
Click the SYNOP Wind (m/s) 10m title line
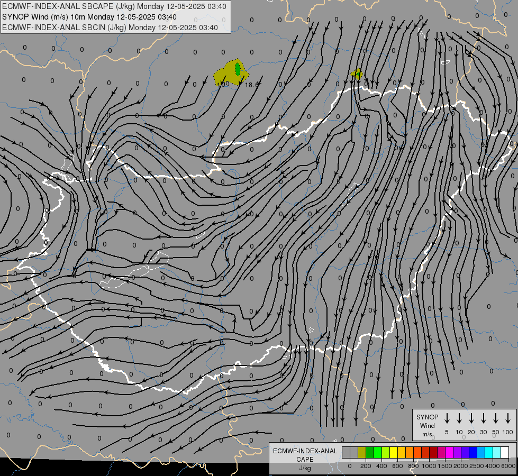pos(89,17)
